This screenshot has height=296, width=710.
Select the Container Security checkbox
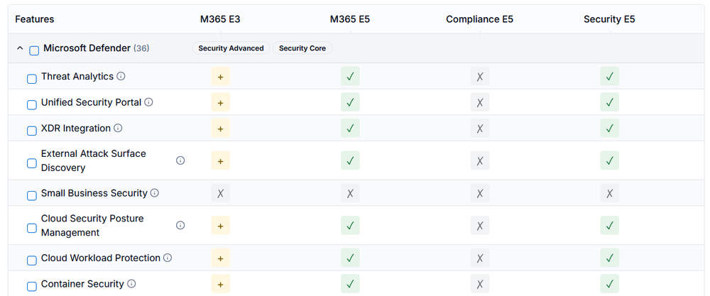point(32,287)
